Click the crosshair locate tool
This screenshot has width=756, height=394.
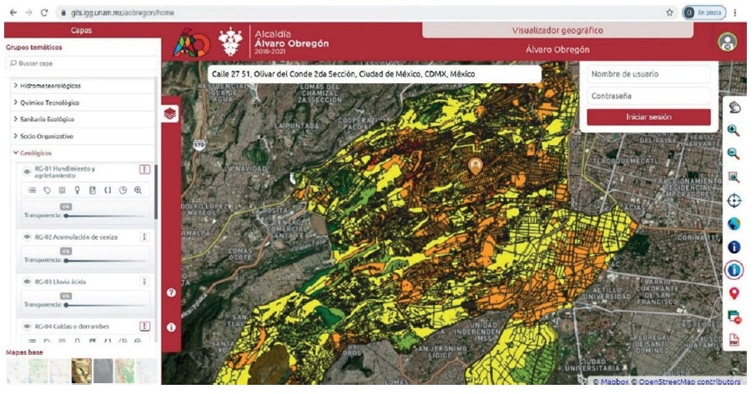click(x=733, y=200)
